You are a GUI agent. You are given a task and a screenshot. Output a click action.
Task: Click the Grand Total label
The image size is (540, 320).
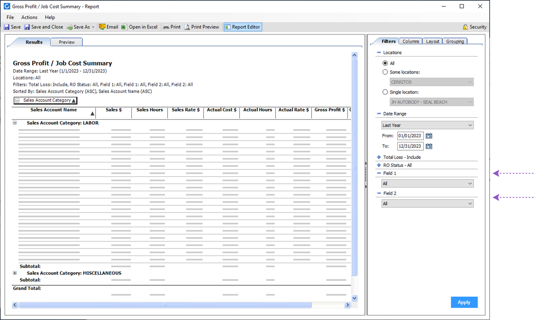[27, 288]
